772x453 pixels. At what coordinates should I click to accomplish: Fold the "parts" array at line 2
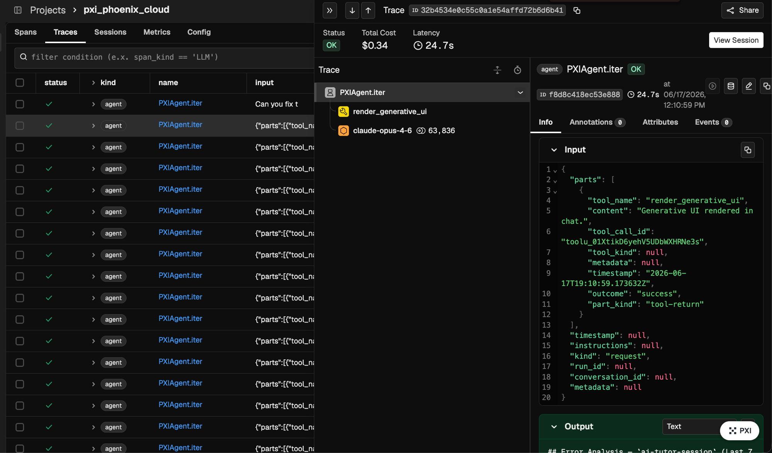pos(555,181)
